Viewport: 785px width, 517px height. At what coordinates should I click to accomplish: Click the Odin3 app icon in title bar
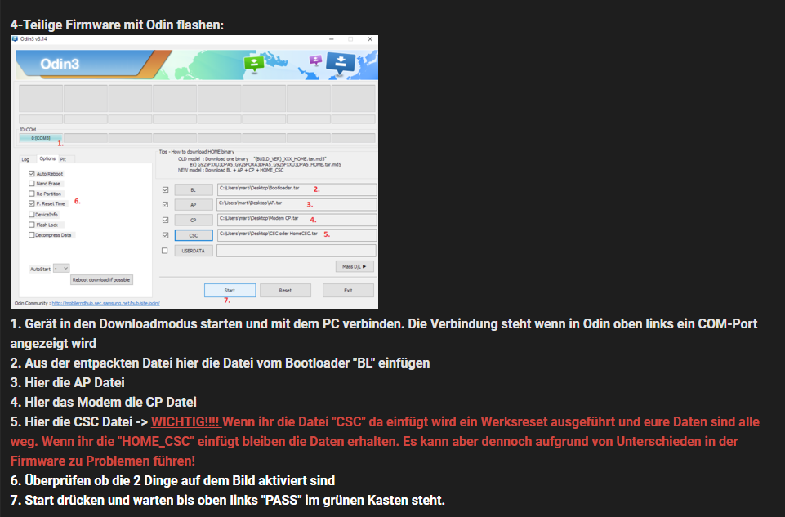15,39
